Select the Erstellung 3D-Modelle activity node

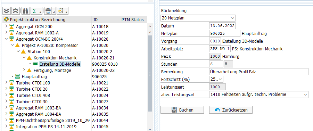[60, 64]
